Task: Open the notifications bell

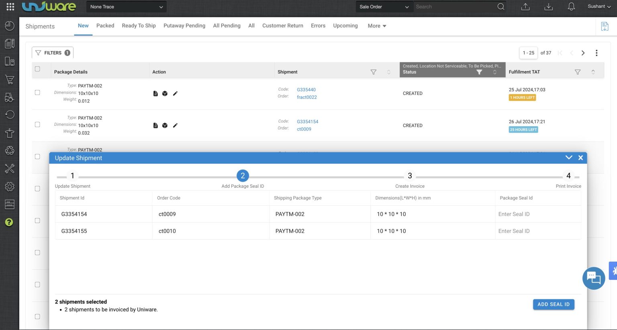Action: pos(571,7)
